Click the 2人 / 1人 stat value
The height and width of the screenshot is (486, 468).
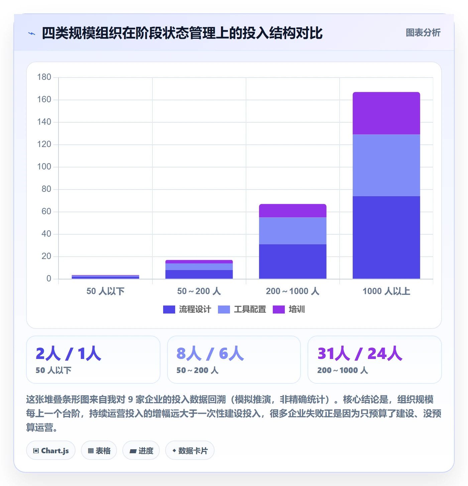69,353
